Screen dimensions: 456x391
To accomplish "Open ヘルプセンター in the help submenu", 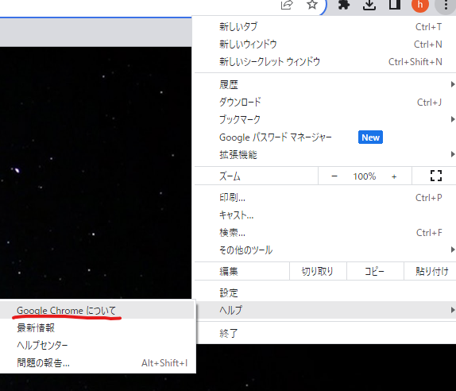I will pos(97,346).
